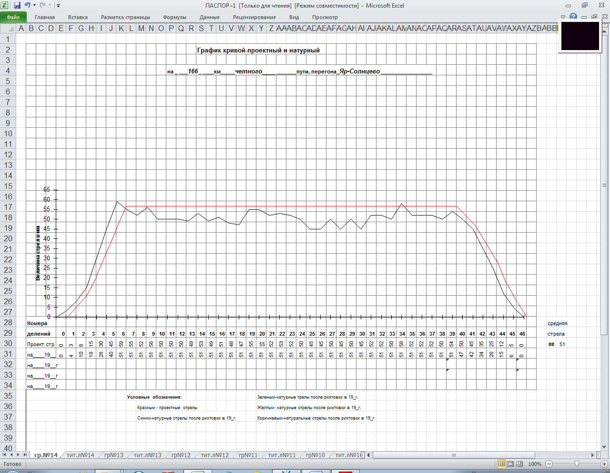Select column K header
The height and width of the screenshot is (473, 610).
[x=121, y=28]
